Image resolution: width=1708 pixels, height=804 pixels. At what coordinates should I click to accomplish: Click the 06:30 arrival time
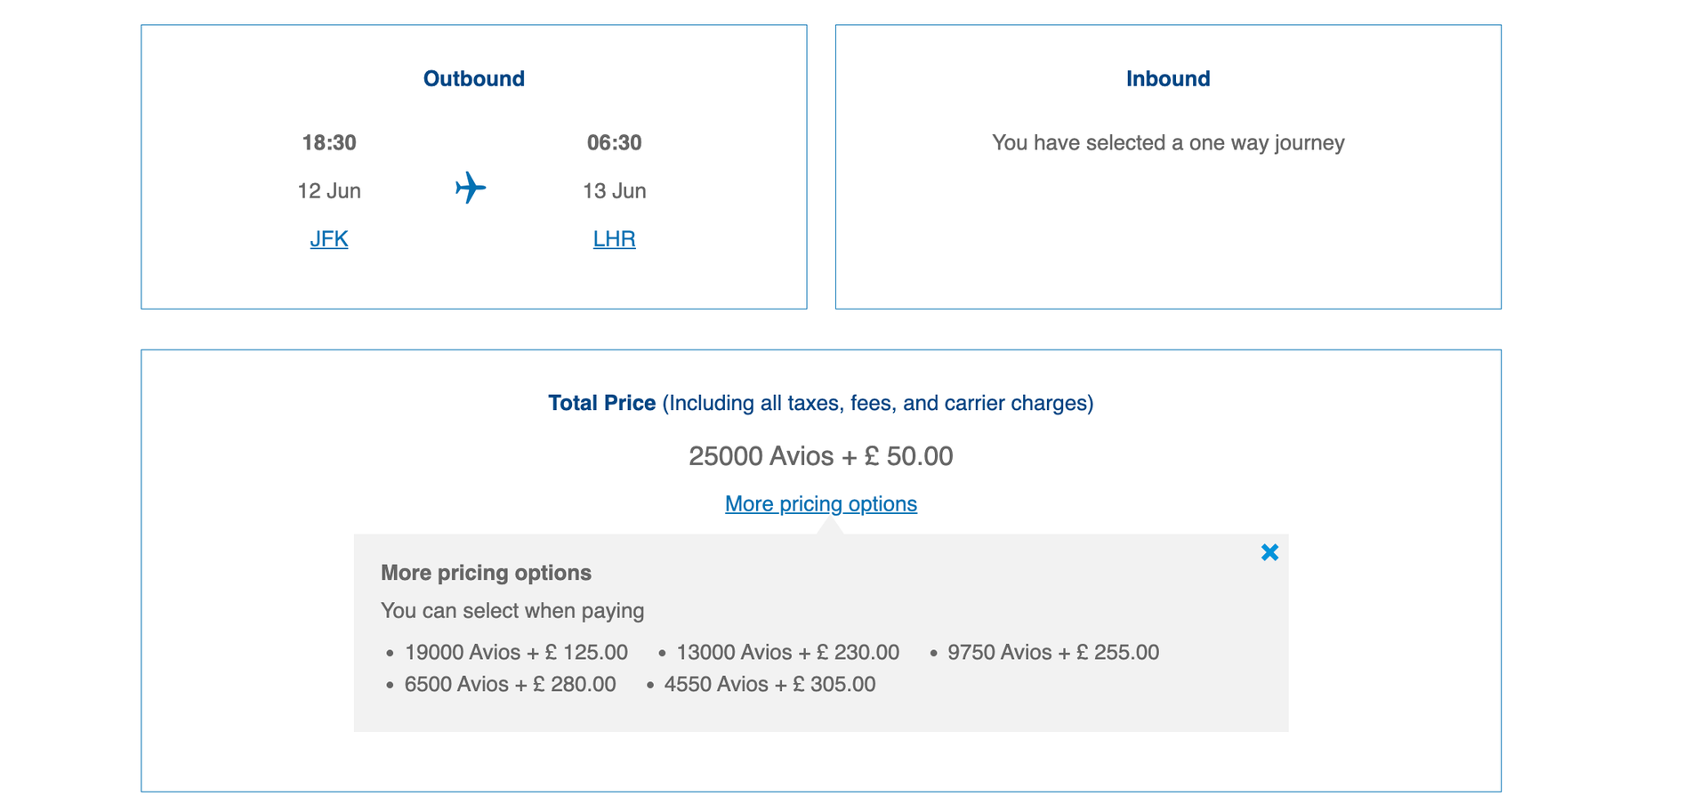tap(615, 142)
